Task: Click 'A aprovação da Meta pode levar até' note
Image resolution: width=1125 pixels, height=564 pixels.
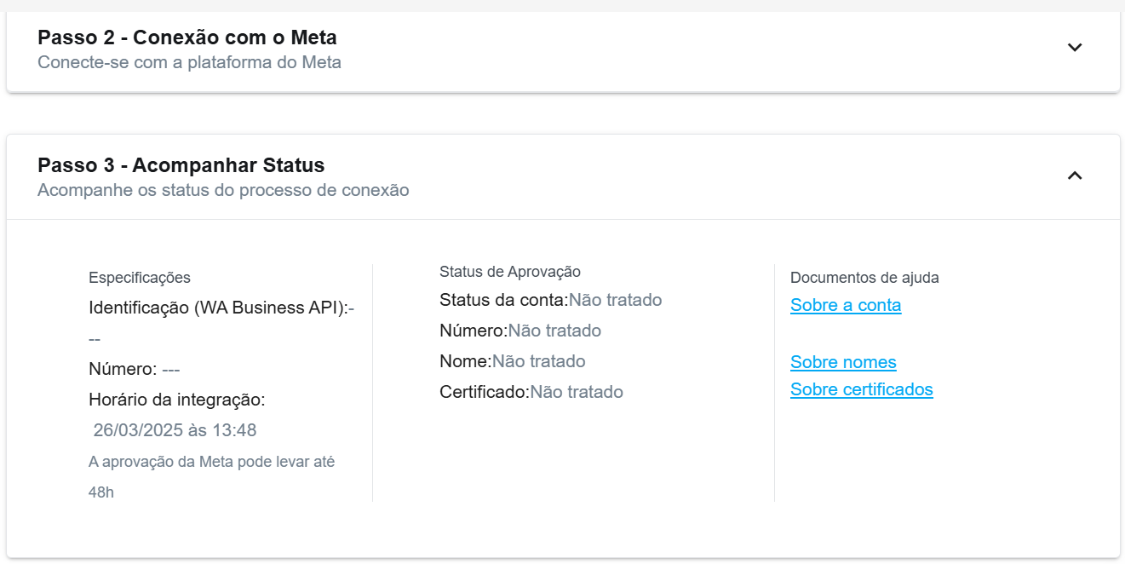Action: [212, 462]
